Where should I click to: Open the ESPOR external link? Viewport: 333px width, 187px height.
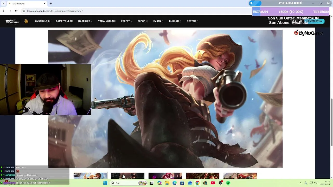click(143, 21)
